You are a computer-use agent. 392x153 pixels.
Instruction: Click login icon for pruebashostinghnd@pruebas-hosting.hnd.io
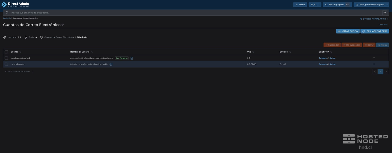click(131, 58)
